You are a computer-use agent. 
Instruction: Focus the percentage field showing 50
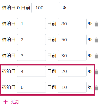(x=72, y=39)
